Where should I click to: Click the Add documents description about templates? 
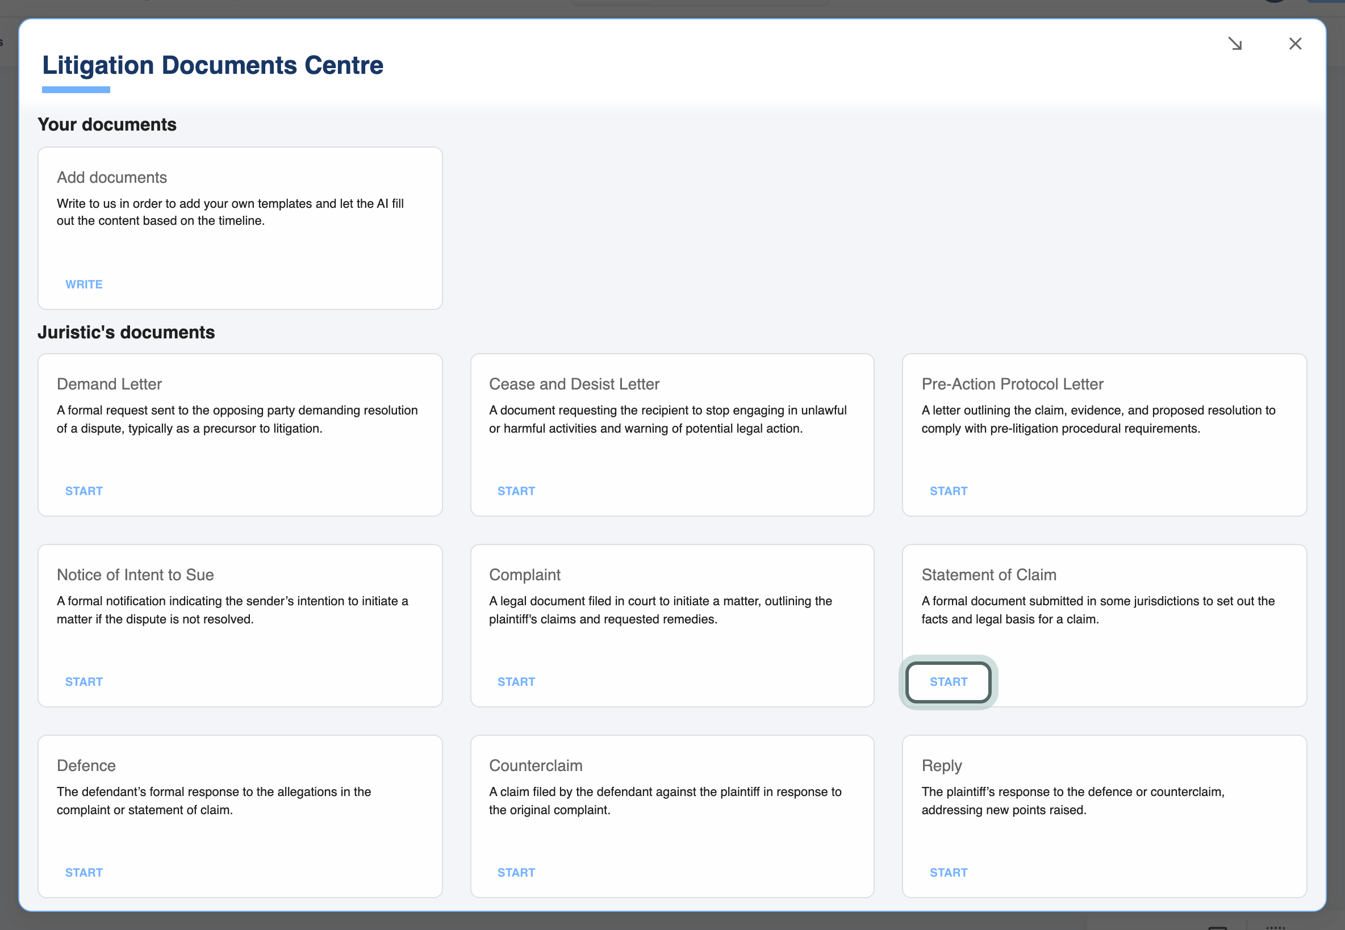230,212
